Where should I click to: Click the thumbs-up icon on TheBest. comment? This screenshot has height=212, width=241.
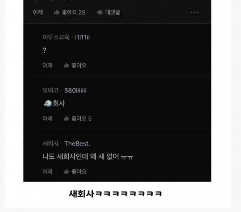click(x=66, y=171)
